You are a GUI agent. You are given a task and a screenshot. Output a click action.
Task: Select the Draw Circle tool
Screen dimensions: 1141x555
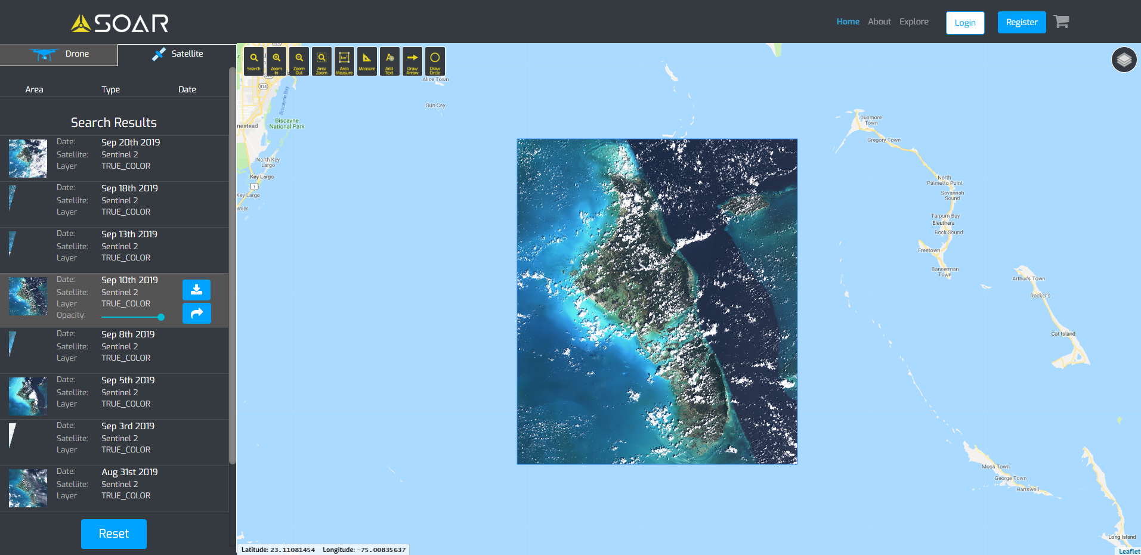[435, 61]
